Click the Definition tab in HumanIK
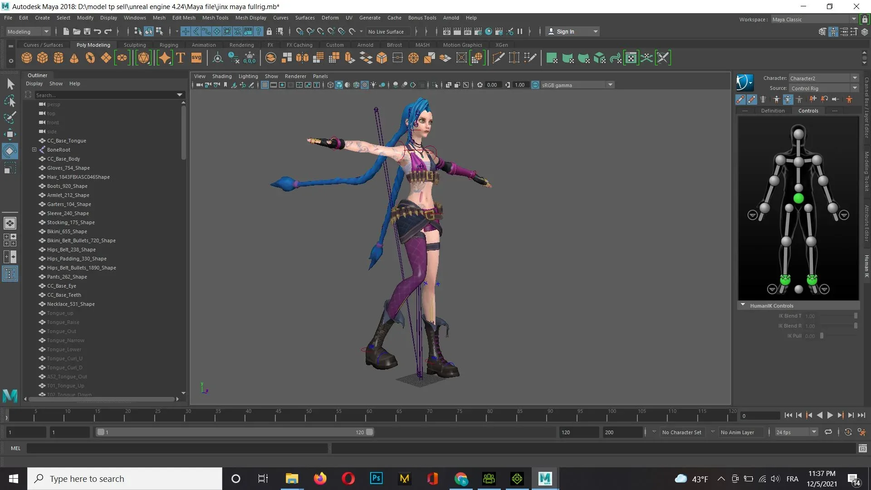The width and height of the screenshot is (871, 490). click(x=772, y=110)
